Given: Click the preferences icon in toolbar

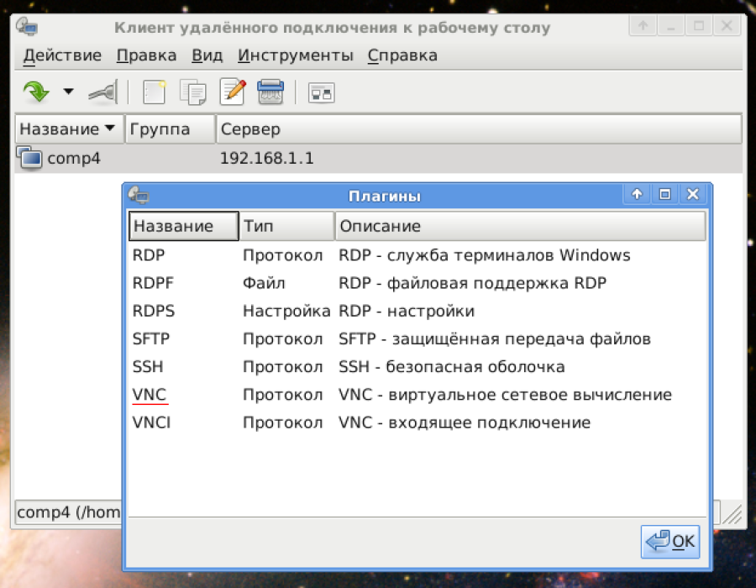Looking at the screenshot, I should pyautogui.click(x=322, y=92).
